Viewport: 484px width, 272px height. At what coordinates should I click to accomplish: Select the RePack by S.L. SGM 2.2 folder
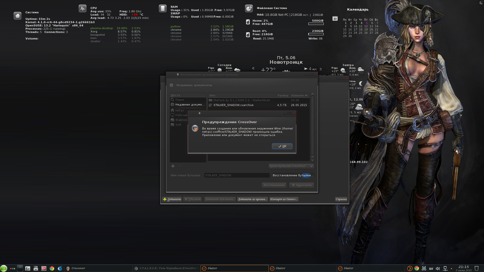[x=259, y=100]
